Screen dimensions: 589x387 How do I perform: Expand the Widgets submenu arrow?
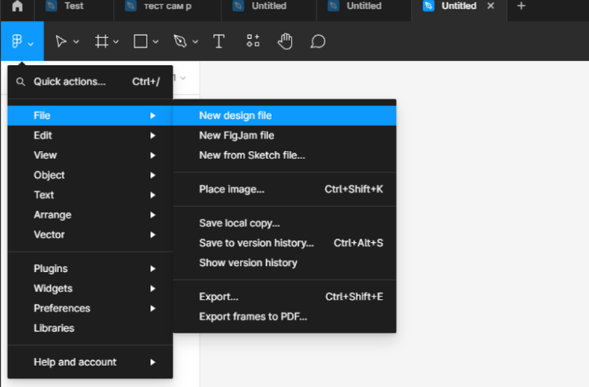point(152,288)
